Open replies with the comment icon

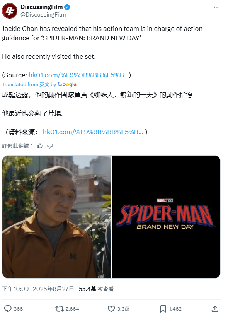tap(8, 309)
